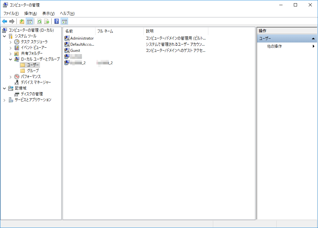Click the Back arrow toolbar icon
This screenshot has height=228, width=318.
[5, 21]
